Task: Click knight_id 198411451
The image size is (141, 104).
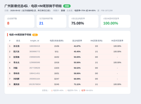Action: point(35,73)
